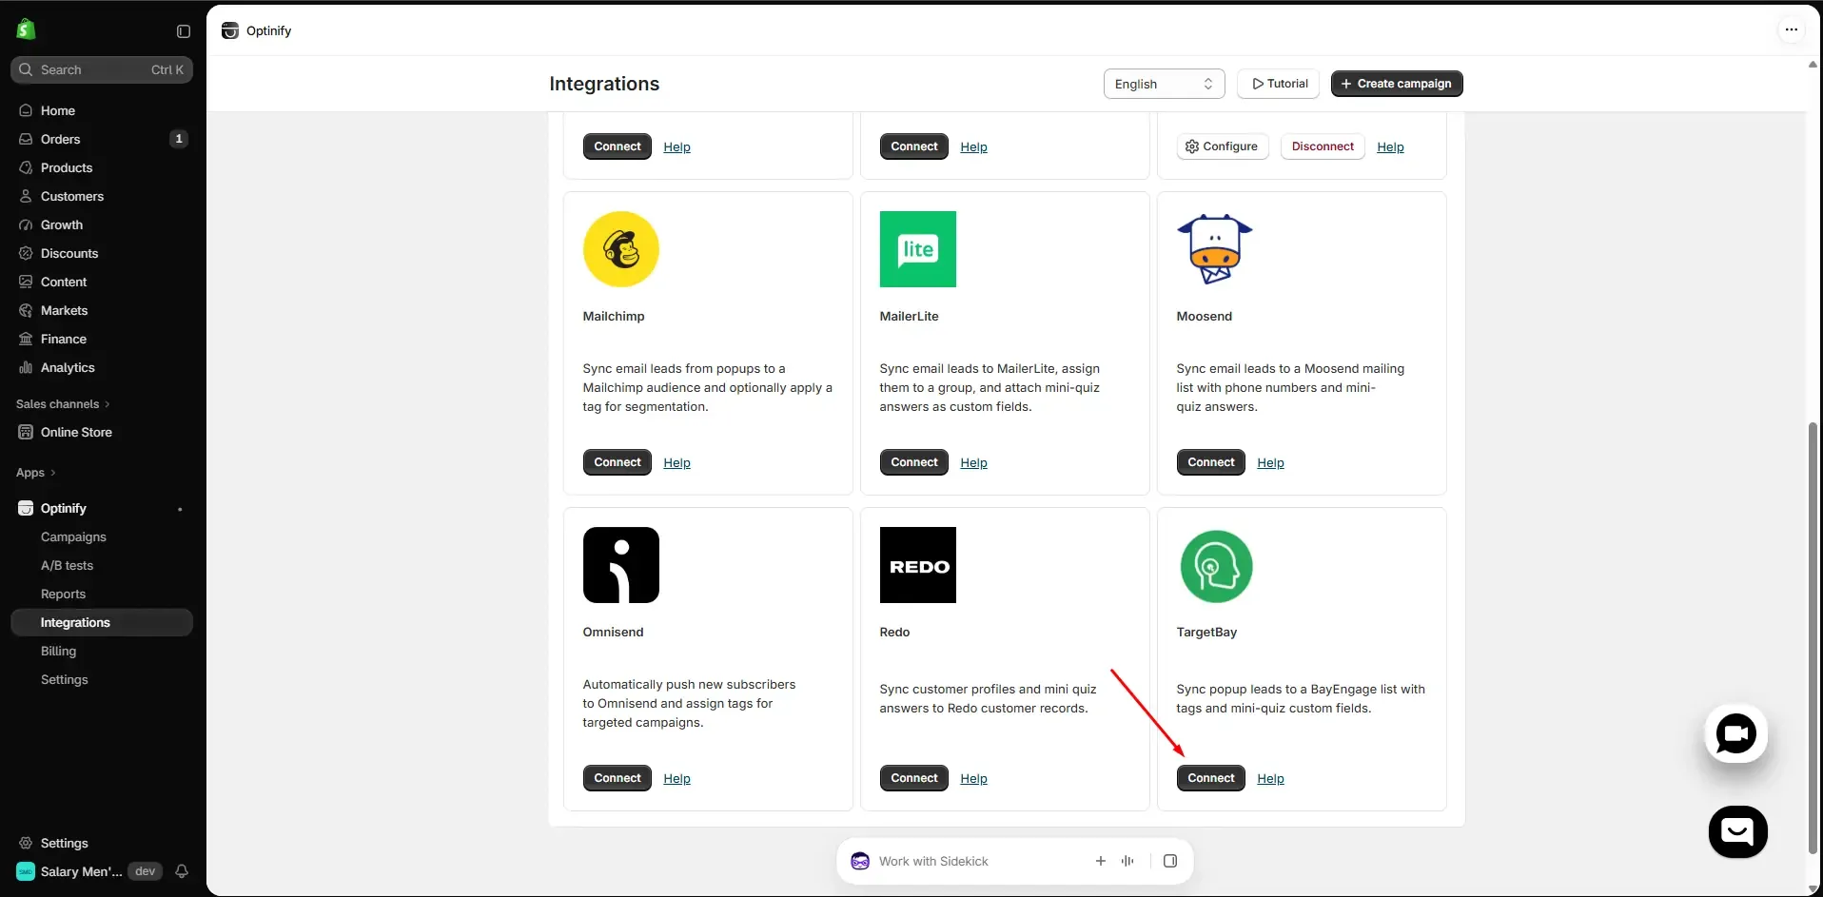
Task: Click Create campaign button
Action: click(x=1396, y=84)
